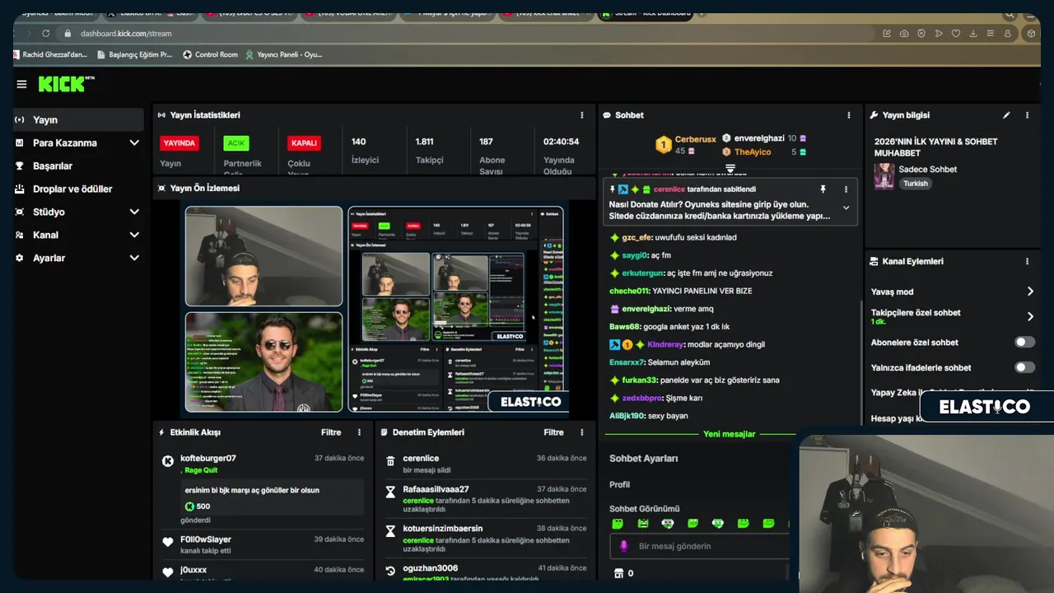
Task: Expand the Kanal sidebar section
Action: click(x=78, y=235)
